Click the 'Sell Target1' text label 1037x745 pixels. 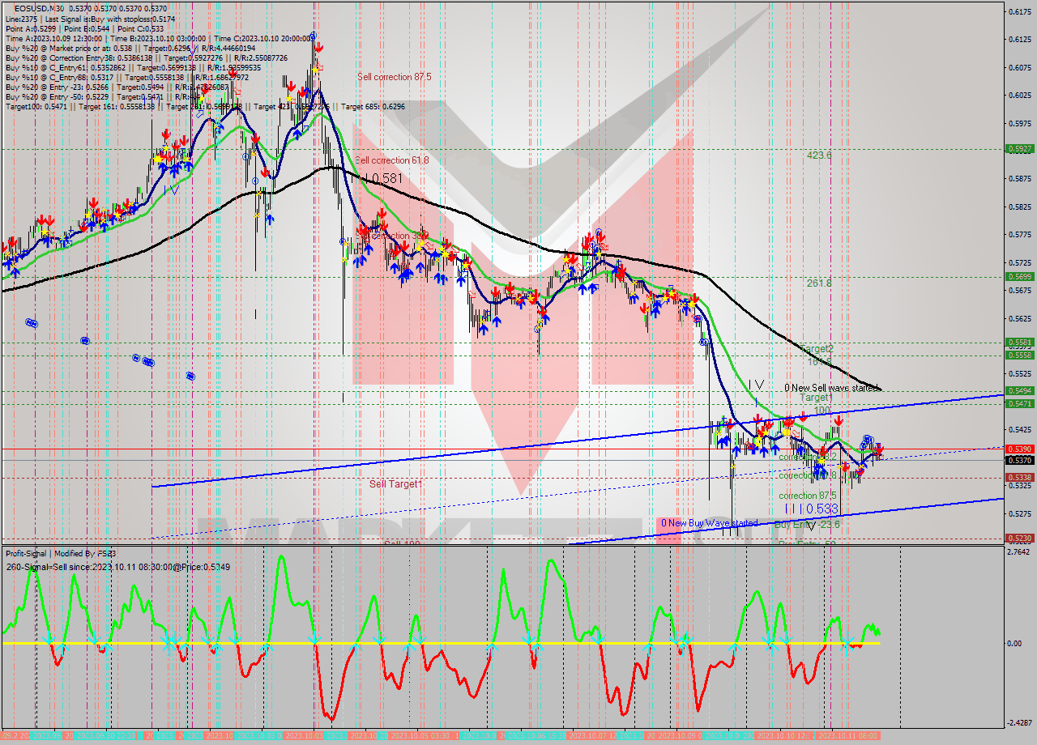(396, 484)
